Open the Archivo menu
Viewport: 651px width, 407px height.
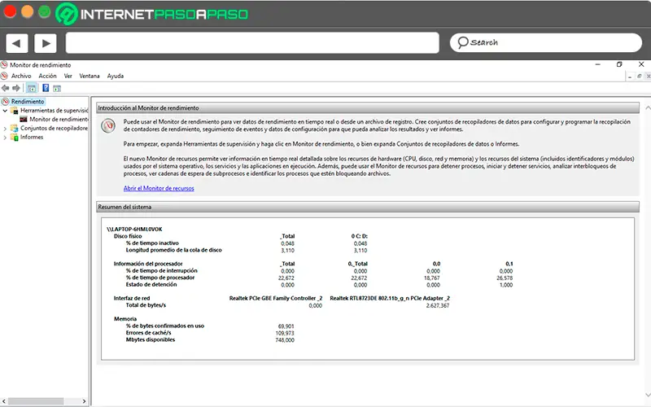click(x=21, y=76)
